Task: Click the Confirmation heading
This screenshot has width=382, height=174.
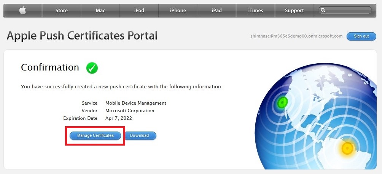Action: 50,67
